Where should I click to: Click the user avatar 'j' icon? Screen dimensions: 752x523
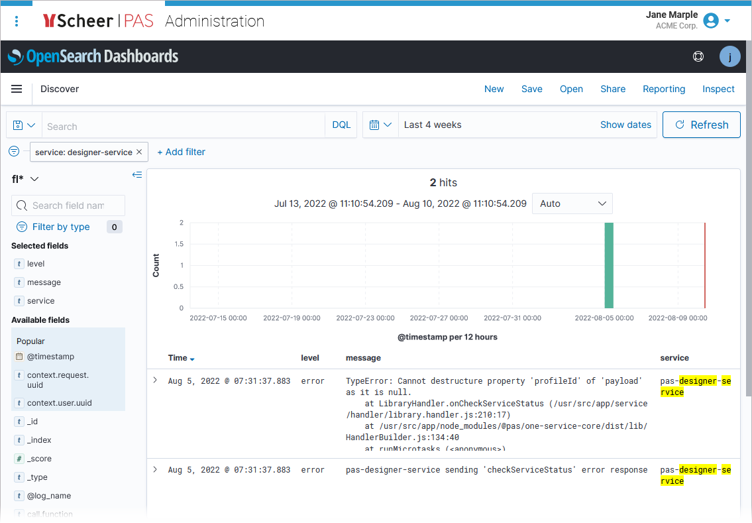(729, 57)
